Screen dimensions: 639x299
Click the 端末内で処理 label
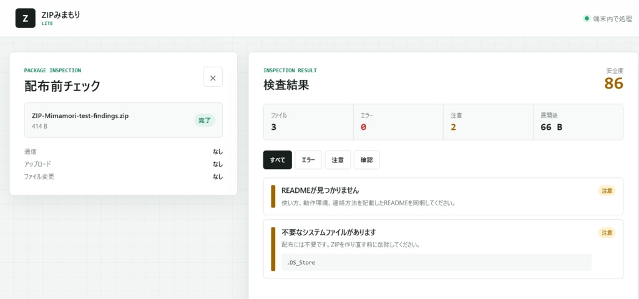click(613, 18)
